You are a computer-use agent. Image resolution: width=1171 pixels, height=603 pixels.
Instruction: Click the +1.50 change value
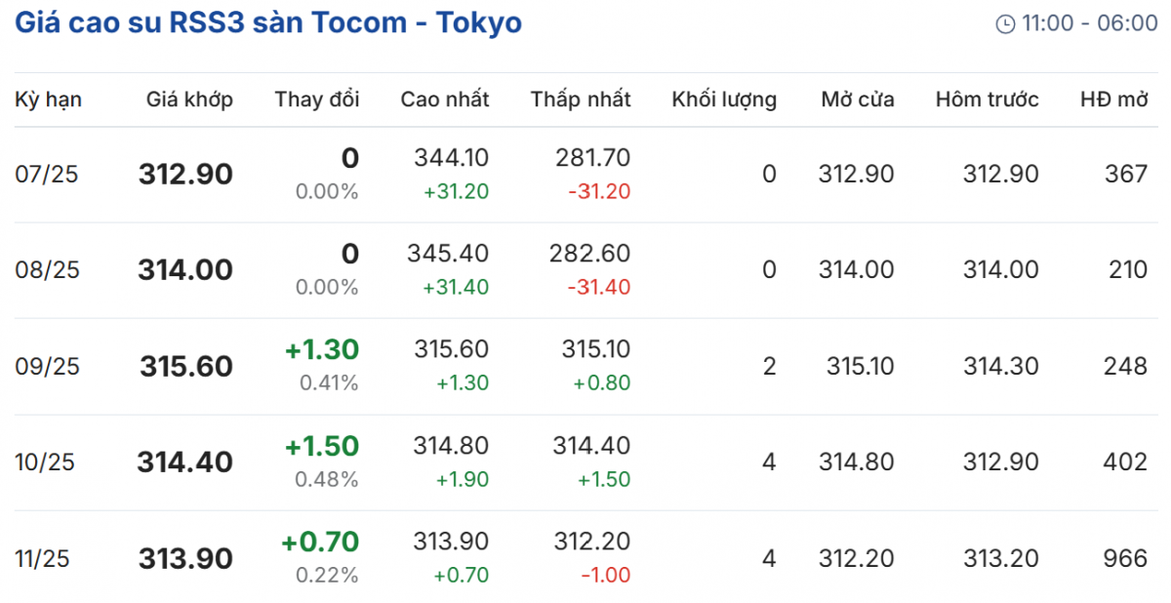pyautogui.click(x=322, y=447)
